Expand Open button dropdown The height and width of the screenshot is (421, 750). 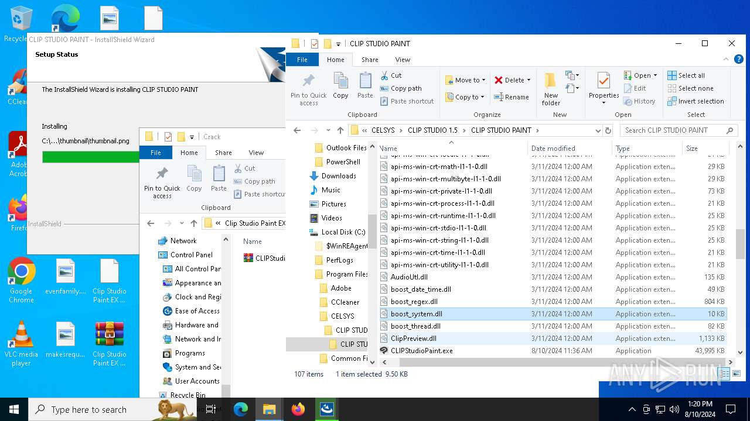pos(655,75)
